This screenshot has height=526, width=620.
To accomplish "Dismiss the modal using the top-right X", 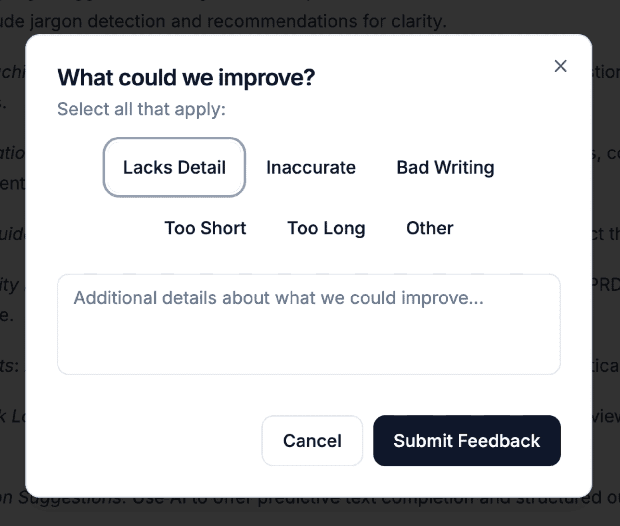I will (560, 66).
